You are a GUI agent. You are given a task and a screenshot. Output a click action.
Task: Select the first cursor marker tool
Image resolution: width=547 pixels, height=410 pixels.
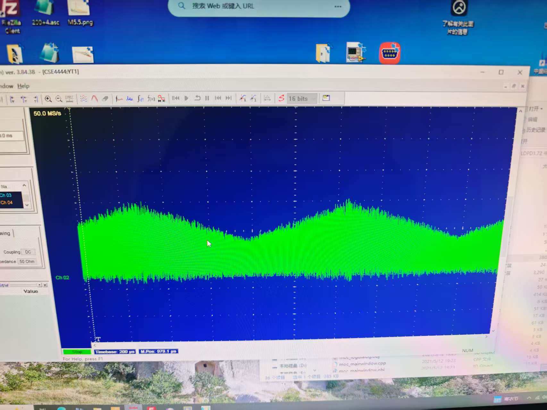point(12,99)
